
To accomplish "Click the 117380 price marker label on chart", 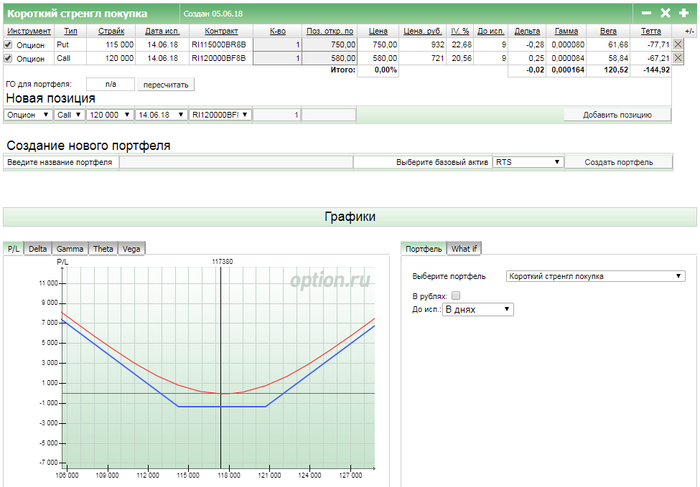I will click(222, 262).
